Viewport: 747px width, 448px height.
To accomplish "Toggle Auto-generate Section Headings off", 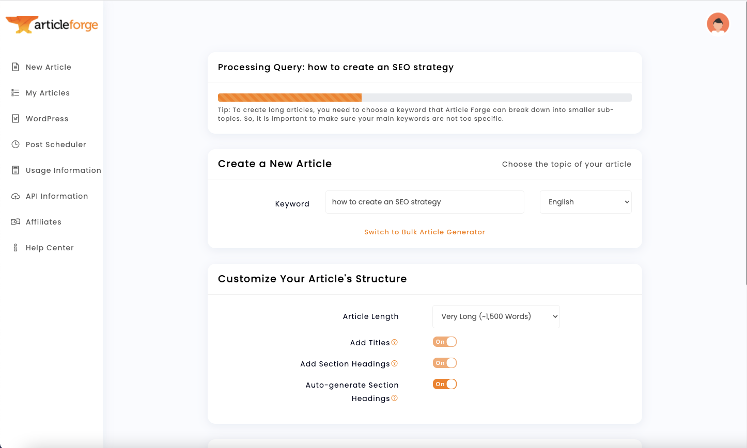I will (445, 384).
